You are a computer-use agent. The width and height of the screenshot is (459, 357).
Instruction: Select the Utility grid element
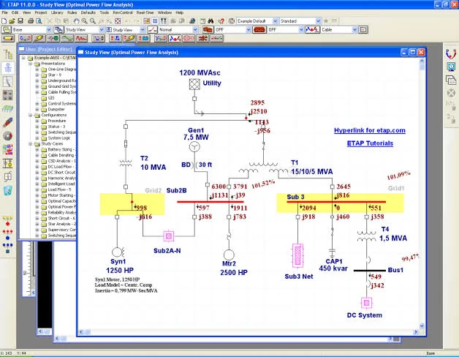tap(194, 84)
